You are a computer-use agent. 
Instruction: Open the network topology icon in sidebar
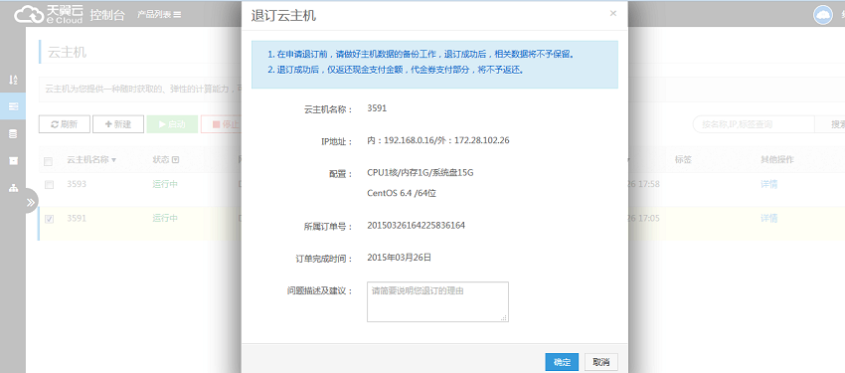click(14, 188)
